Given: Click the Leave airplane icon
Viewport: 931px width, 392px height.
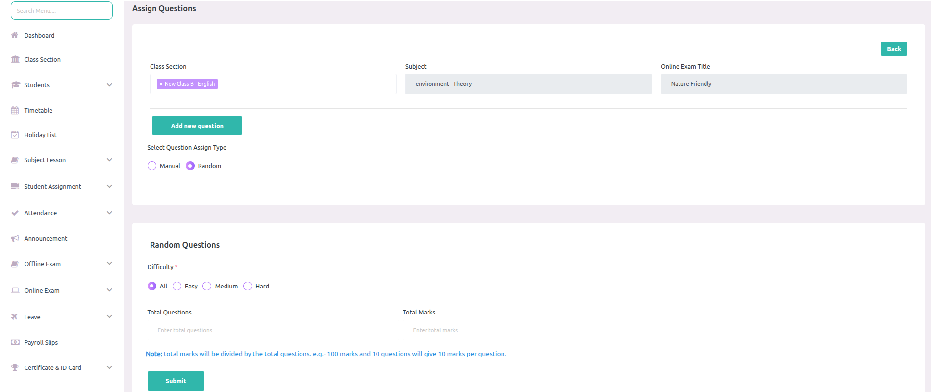Looking at the screenshot, I should pos(15,317).
